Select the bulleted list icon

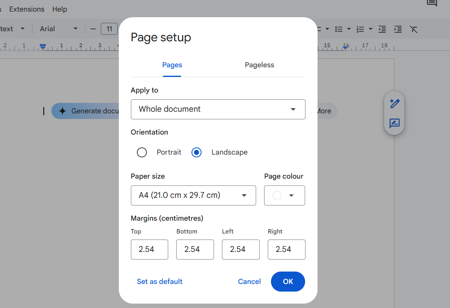(x=339, y=29)
